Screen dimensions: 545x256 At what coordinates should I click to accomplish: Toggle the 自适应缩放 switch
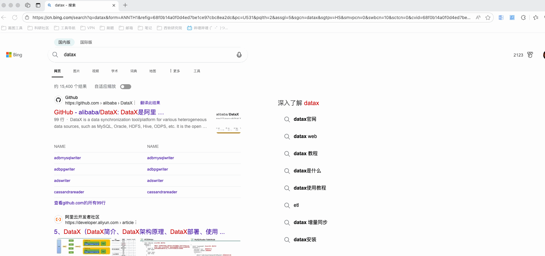pyautogui.click(x=126, y=87)
